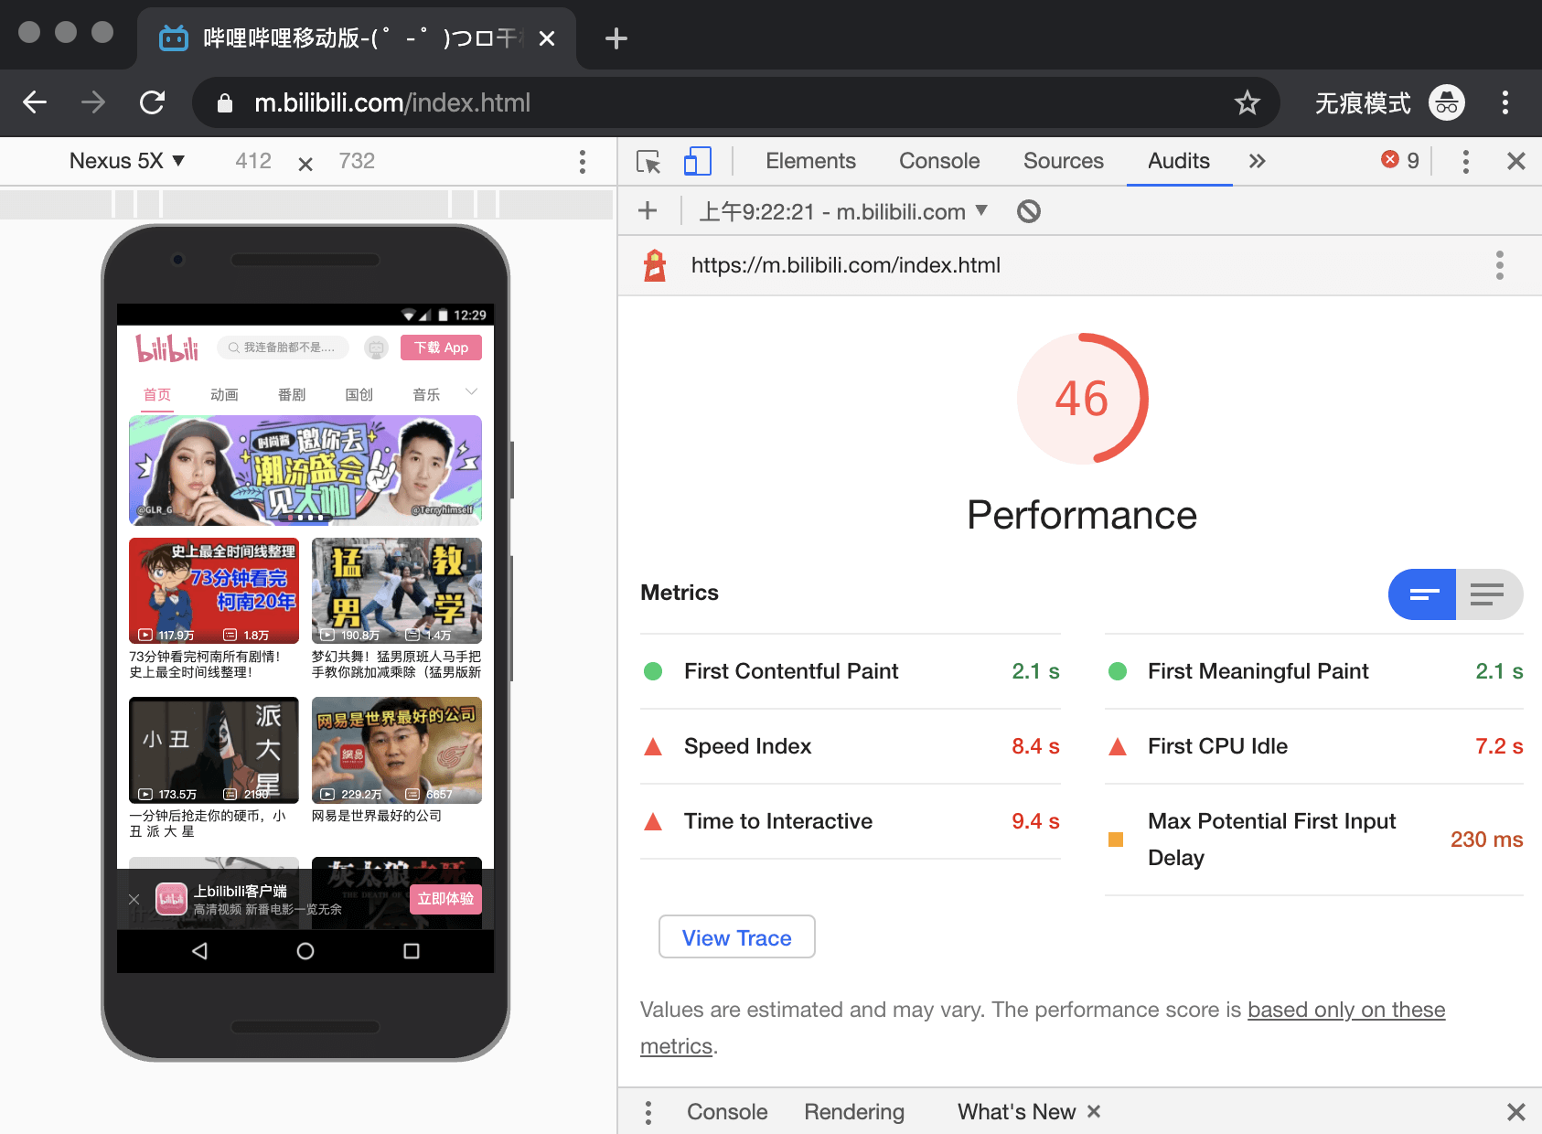The height and width of the screenshot is (1134, 1542).
Task: Open the Lighthouse report options menu
Action: pyautogui.click(x=1499, y=265)
